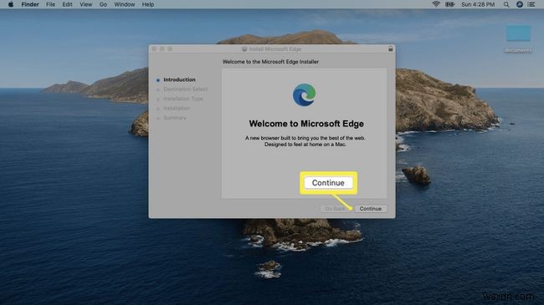Open the File menu
Screen dimensions: 544x305
click(x=51, y=4)
